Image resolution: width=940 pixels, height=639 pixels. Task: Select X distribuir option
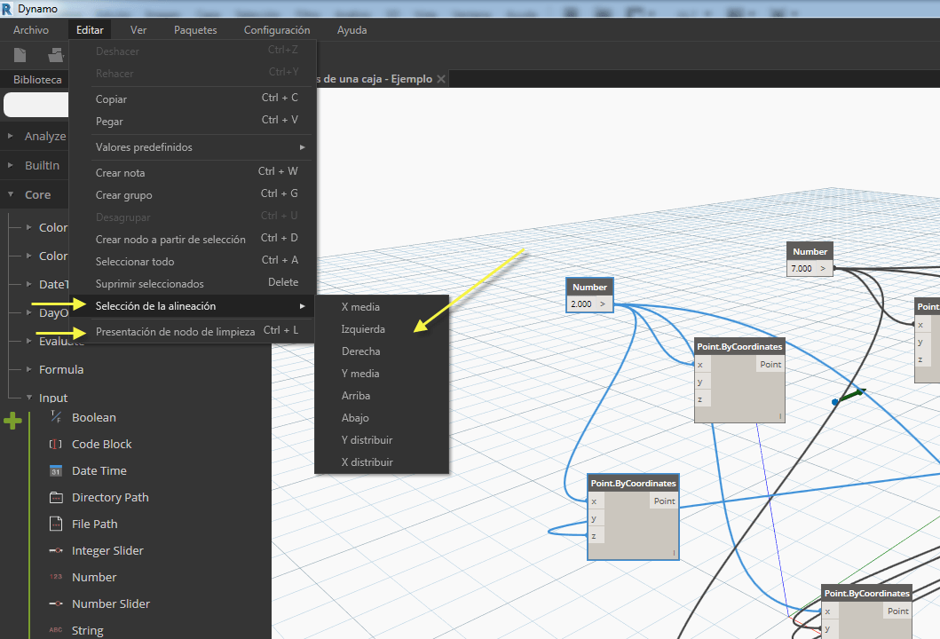[382, 462]
